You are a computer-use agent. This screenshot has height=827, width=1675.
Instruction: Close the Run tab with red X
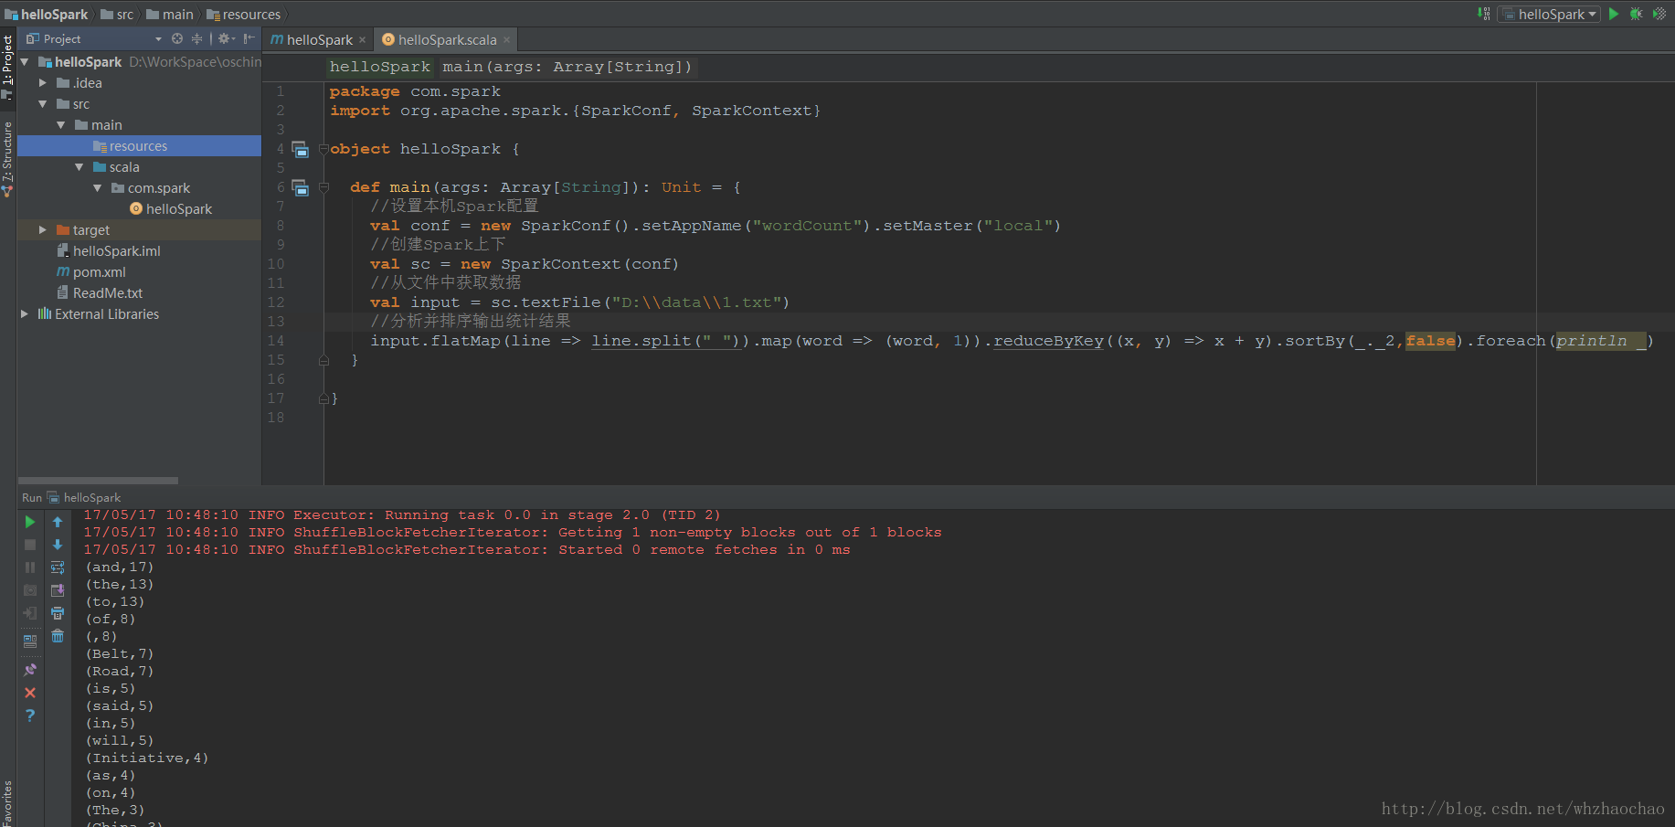(x=30, y=693)
